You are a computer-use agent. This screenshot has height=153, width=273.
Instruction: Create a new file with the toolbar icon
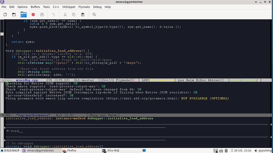point(5,15)
